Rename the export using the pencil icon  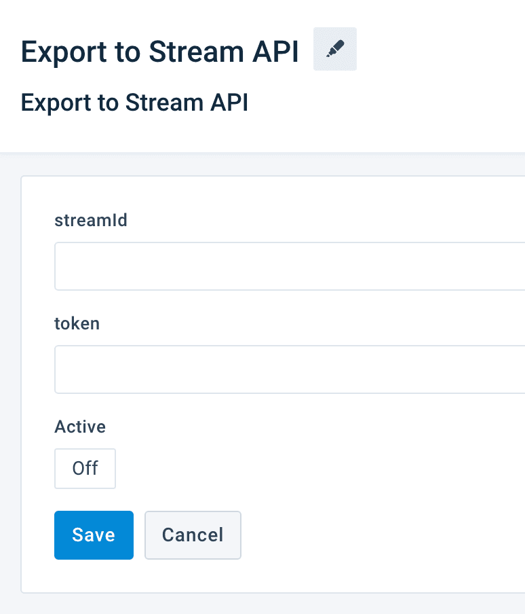(335, 50)
